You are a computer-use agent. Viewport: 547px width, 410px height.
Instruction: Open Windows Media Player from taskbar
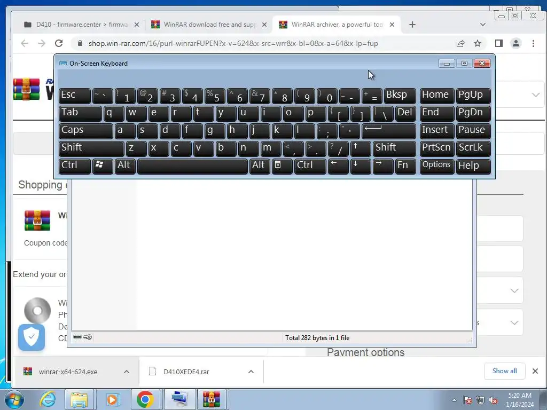click(x=112, y=399)
